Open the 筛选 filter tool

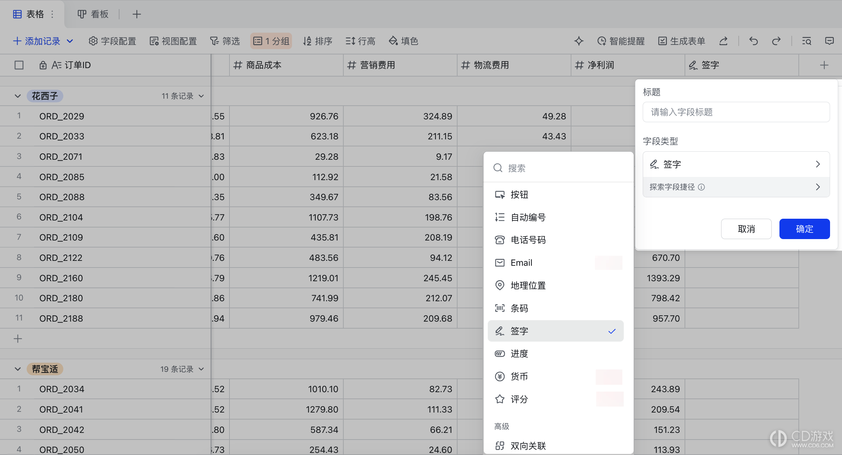coord(225,41)
